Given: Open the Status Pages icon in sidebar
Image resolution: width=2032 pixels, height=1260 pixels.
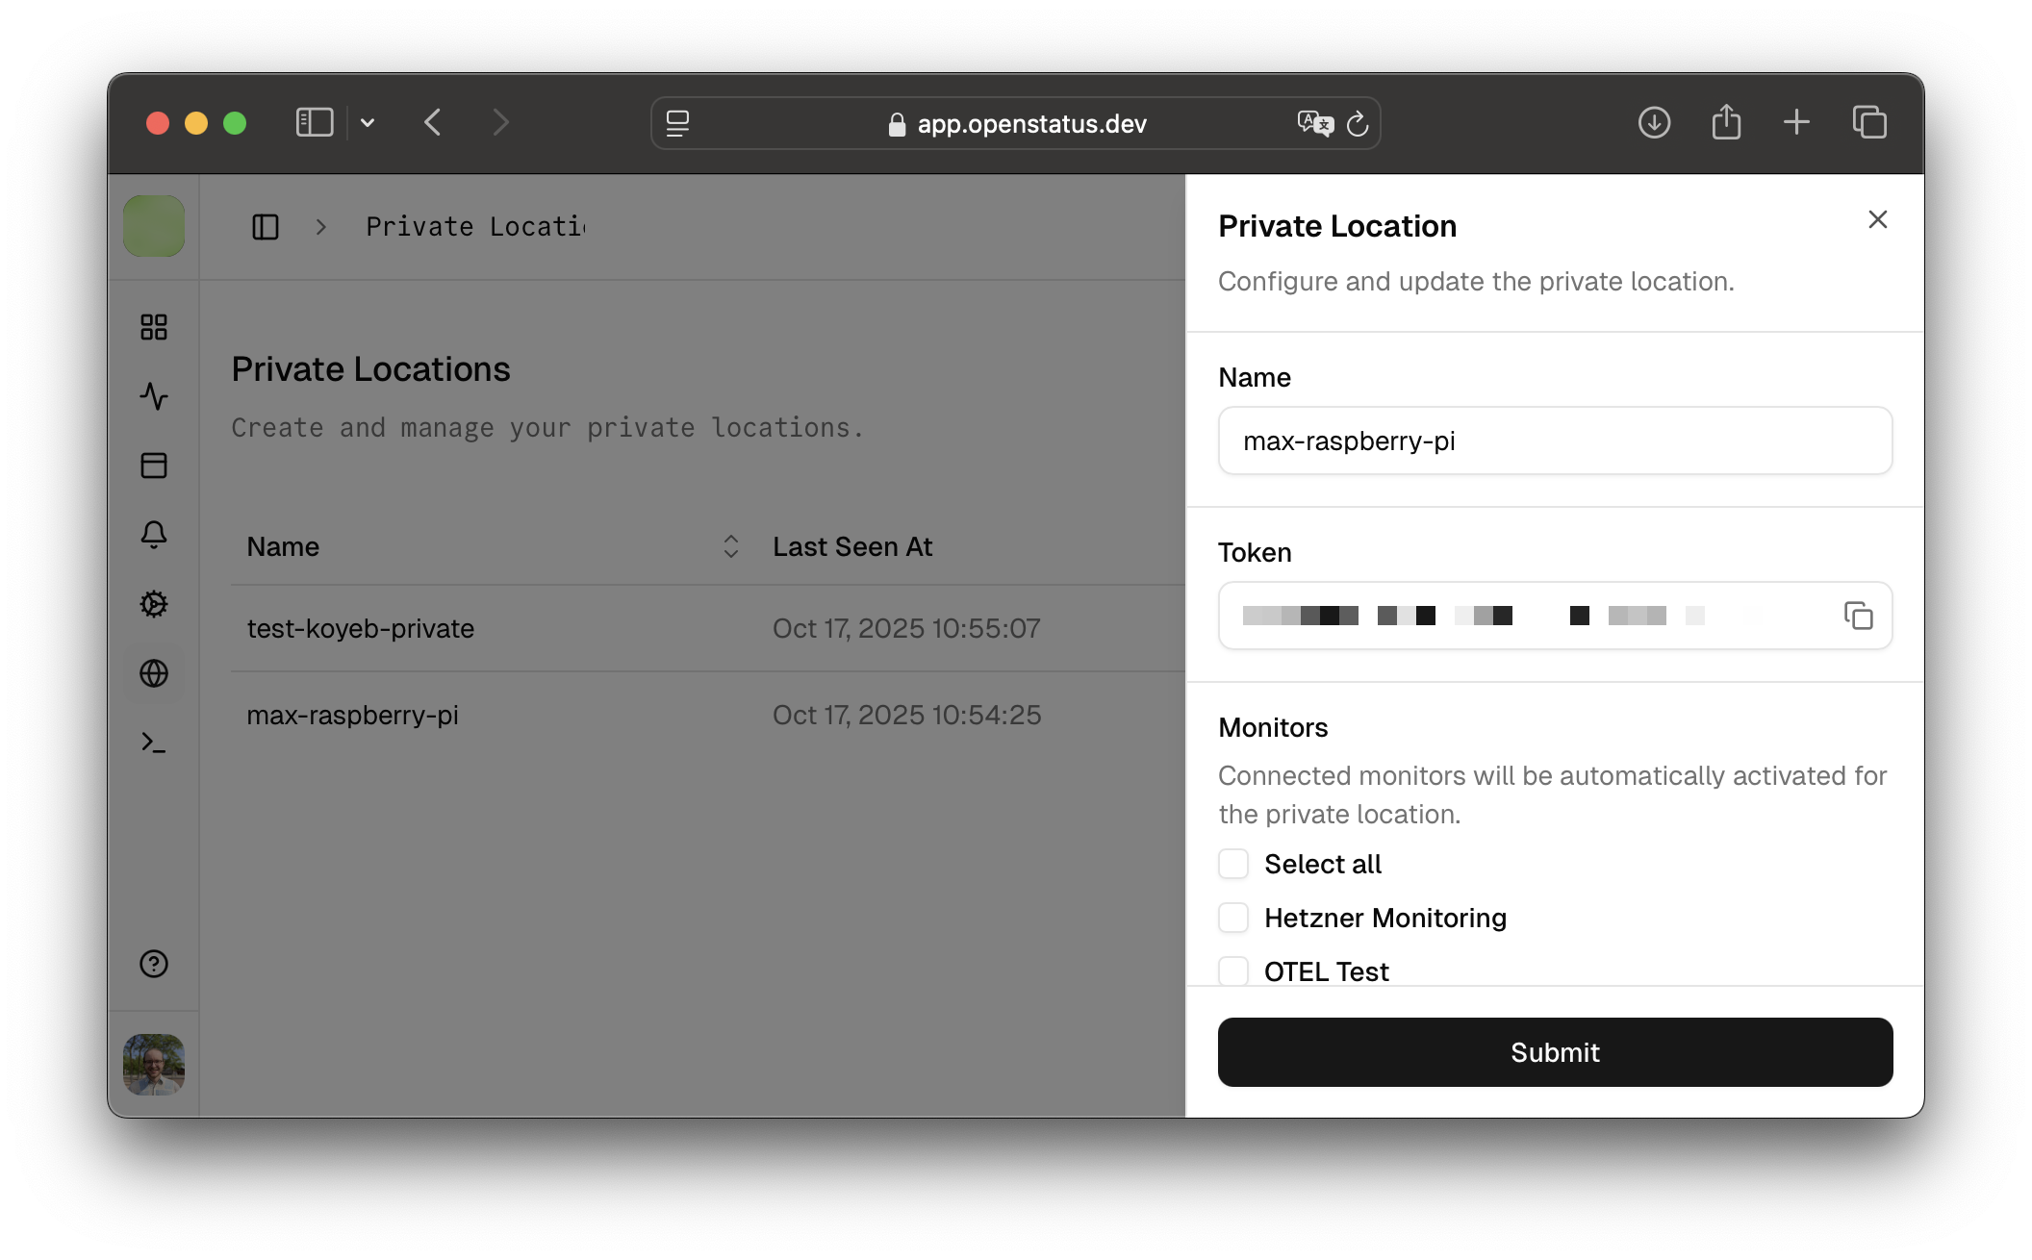Looking at the screenshot, I should 154,466.
